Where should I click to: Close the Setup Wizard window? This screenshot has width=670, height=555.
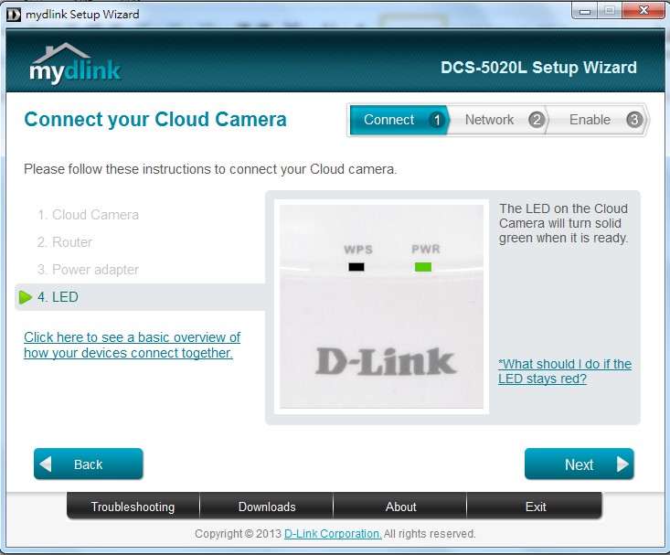(x=643, y=11)
